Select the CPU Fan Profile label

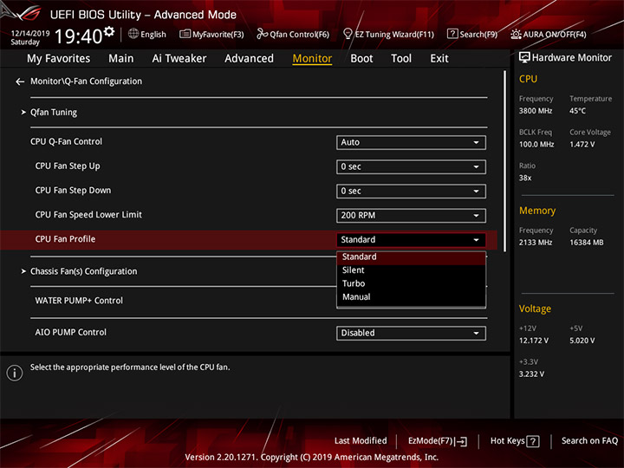(x=65, y=239)
